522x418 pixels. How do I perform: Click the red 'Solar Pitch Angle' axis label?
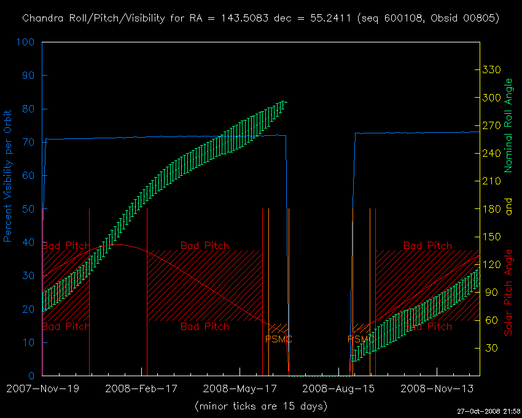508,292
